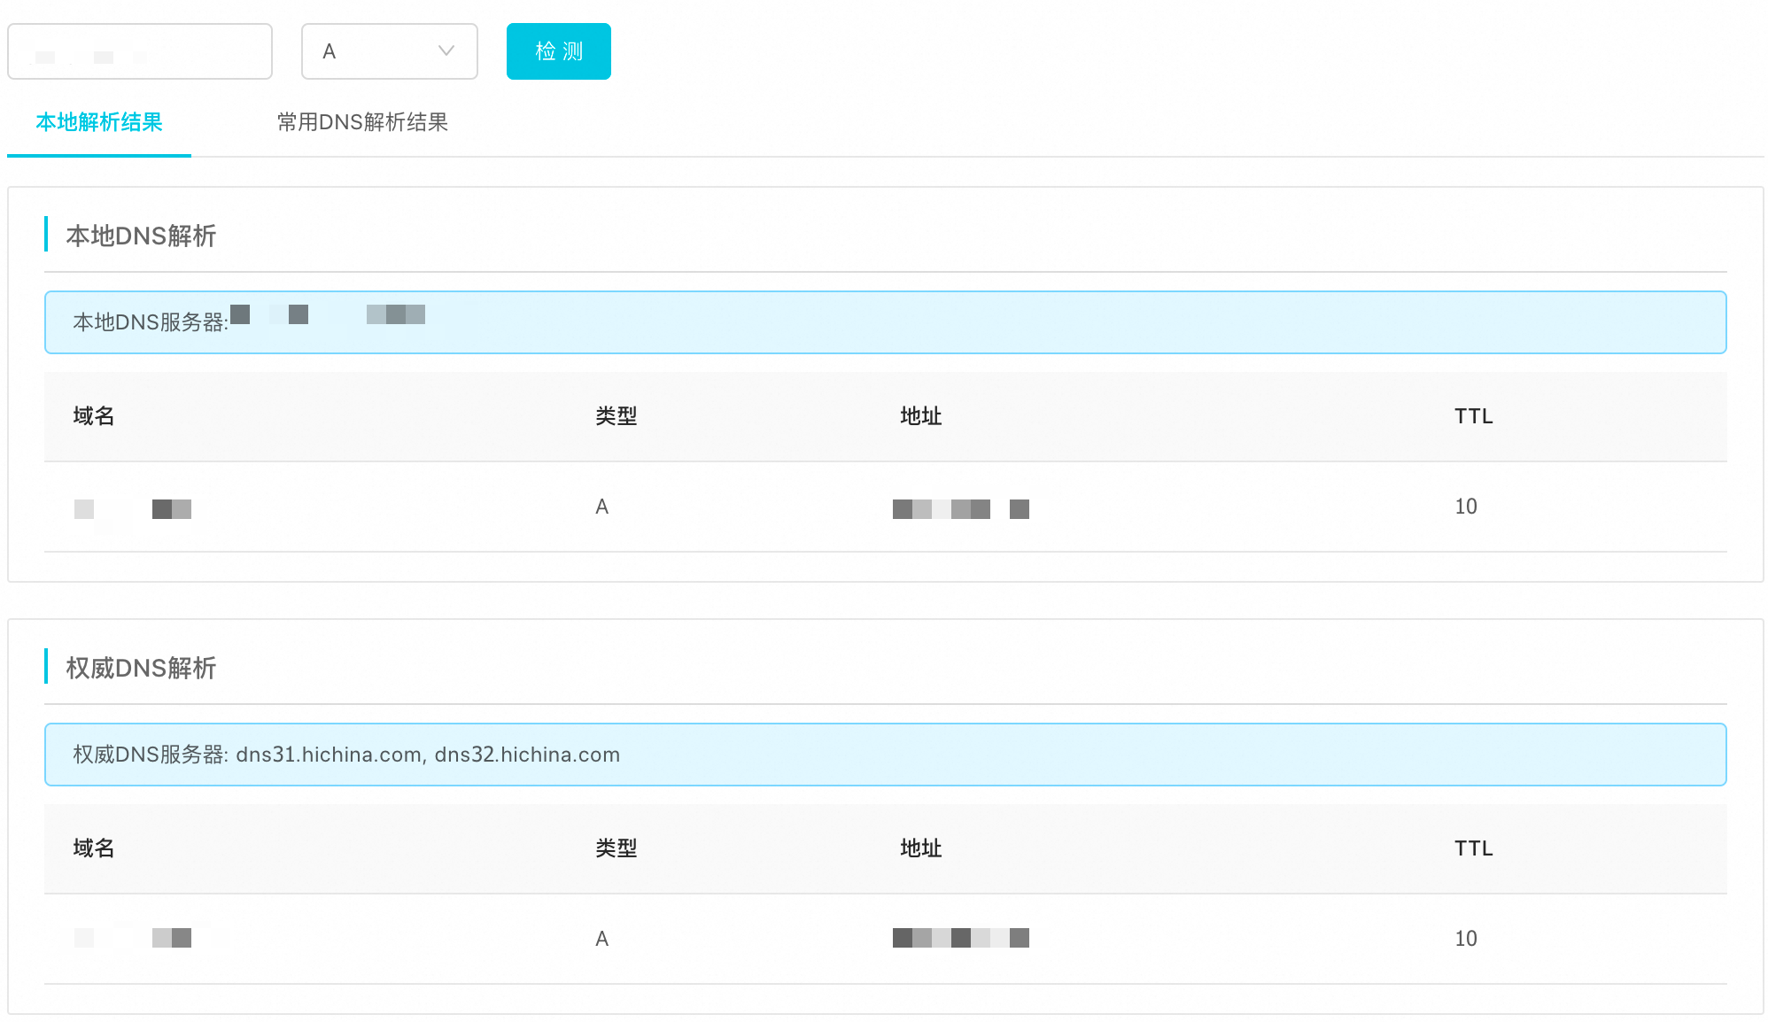The width and height of the screenshot is (1768, 1022).
Task: Click the blurred domain in local DNS row
Action: [x=133, y=509]
